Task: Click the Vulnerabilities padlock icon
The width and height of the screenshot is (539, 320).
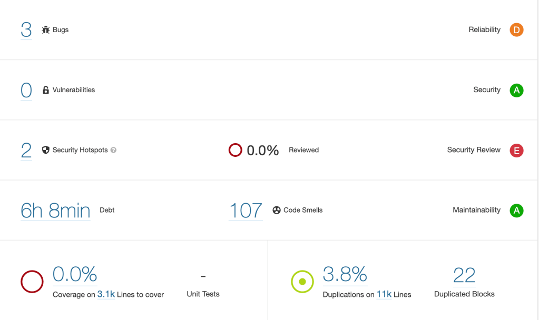Action: coord(46,90)
